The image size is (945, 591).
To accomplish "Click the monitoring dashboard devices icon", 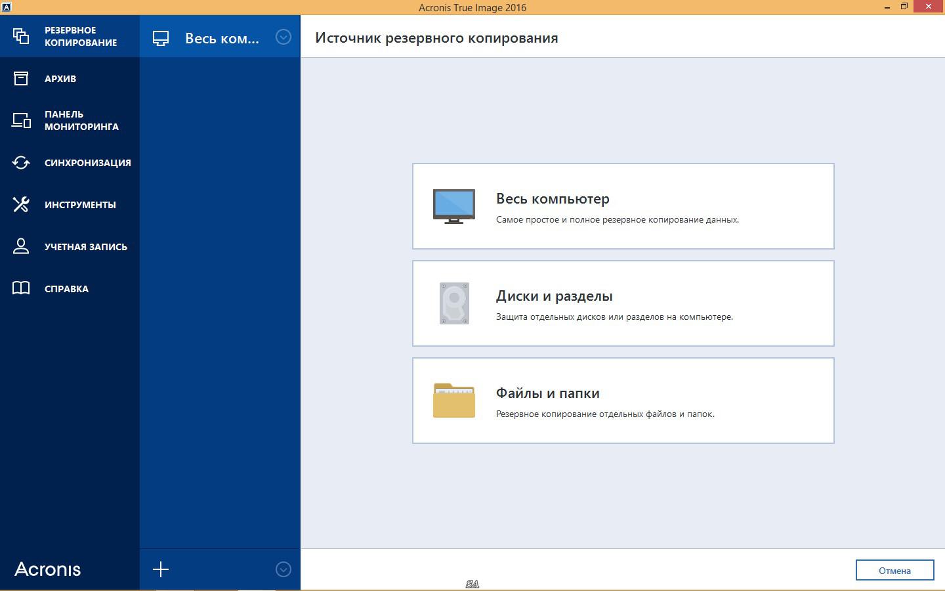I will click(x=21, y=120).
